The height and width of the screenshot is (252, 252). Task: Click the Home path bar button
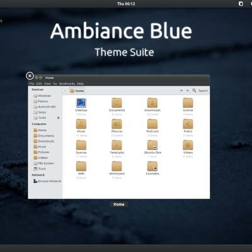click(x=77, y=91)
